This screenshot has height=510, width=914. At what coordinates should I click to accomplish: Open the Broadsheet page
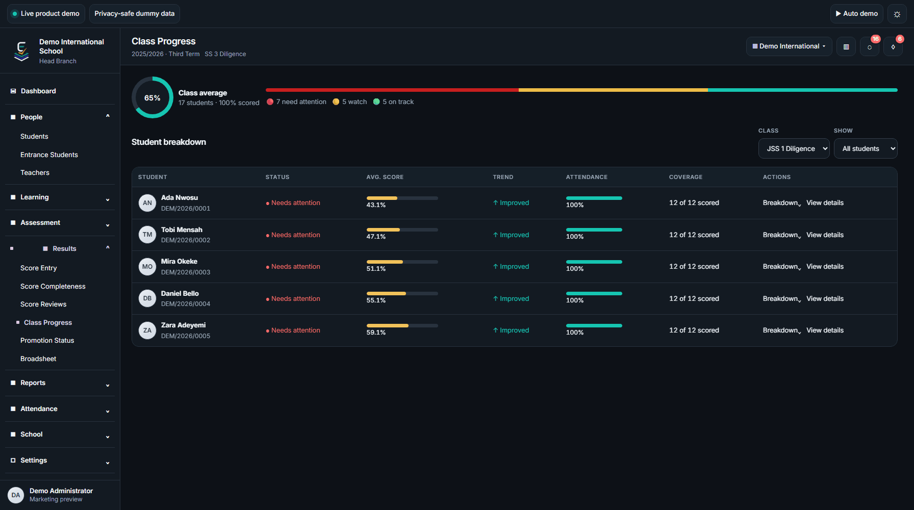click(x=38, y=359)
